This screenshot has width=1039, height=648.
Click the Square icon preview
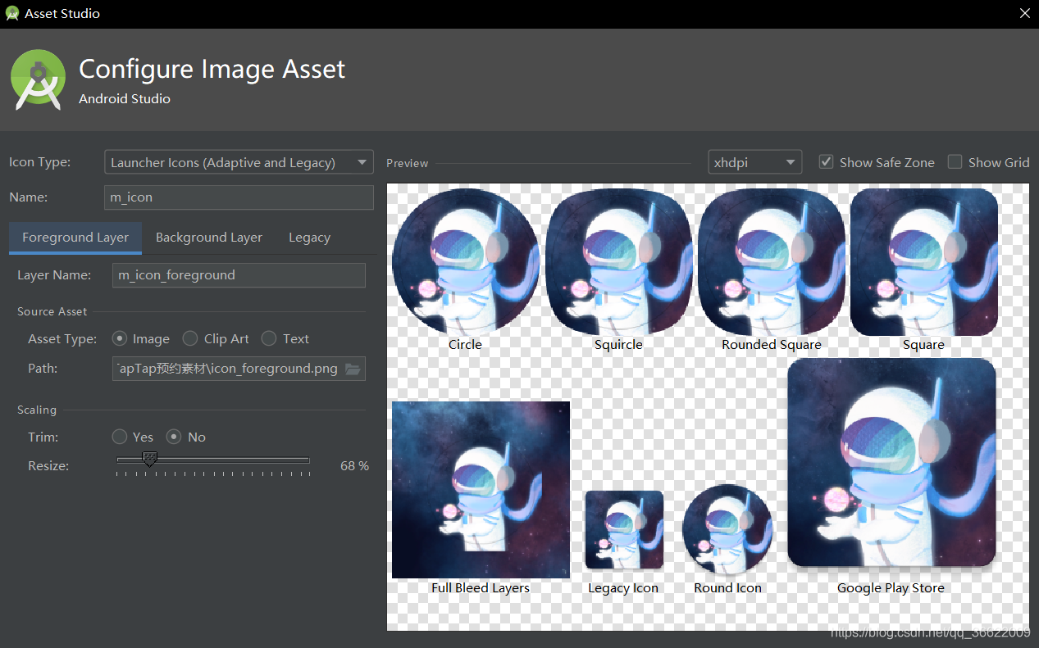tap(924, 262)
